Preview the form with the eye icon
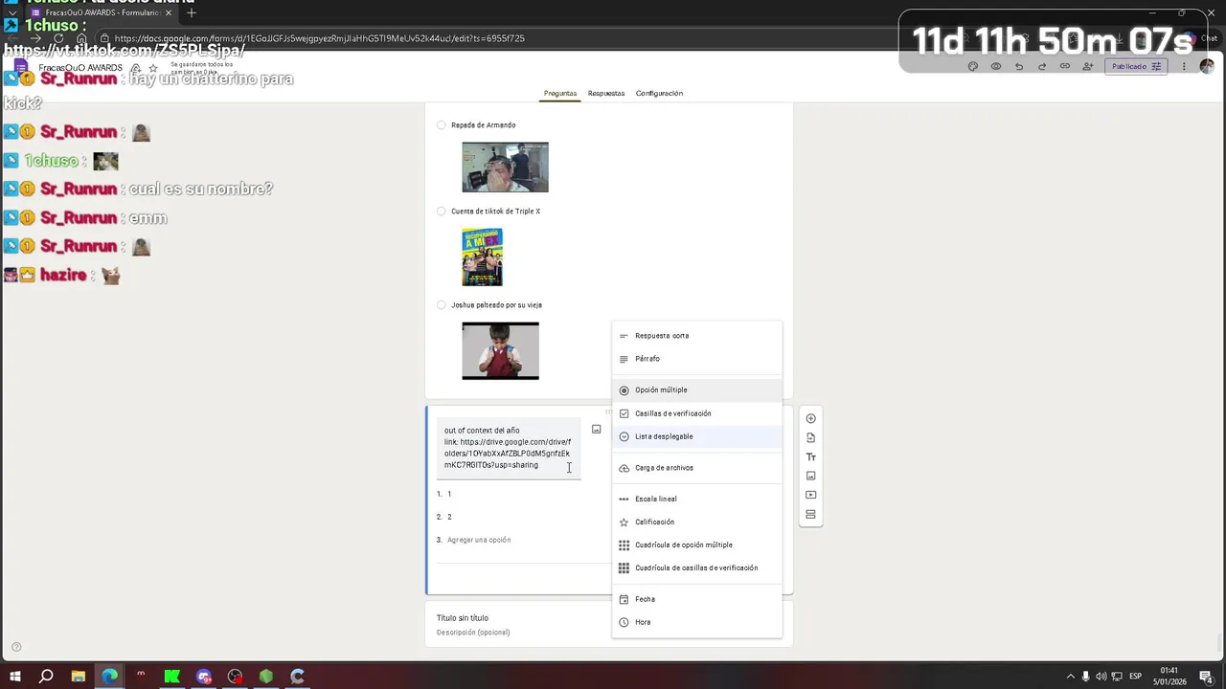 (996, 67)
